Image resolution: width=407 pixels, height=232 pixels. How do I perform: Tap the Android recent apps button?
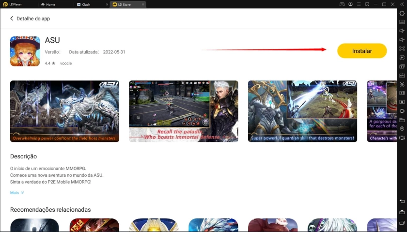click(402, 223)
